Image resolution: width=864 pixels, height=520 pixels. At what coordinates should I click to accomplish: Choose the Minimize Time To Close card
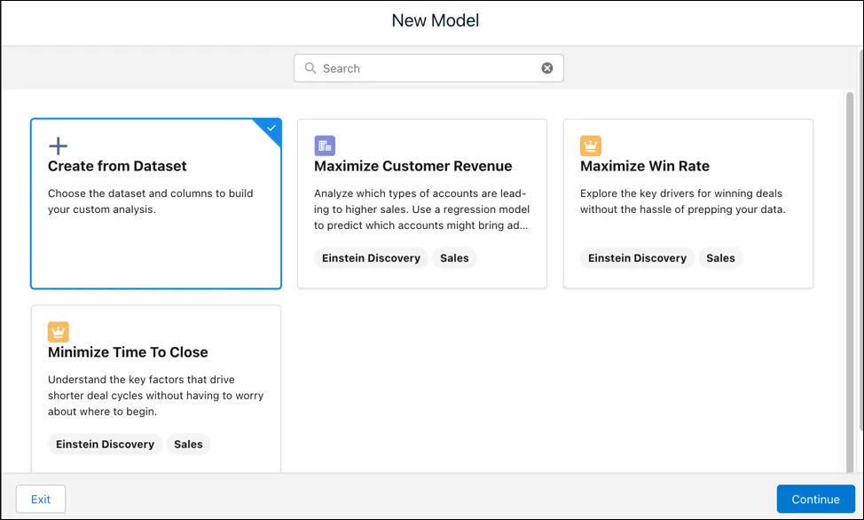click(x=156, y=389)
